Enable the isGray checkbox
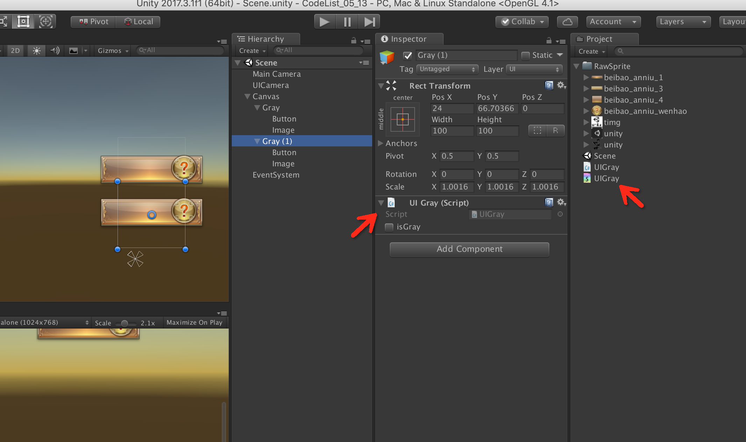 click(389, 227)
